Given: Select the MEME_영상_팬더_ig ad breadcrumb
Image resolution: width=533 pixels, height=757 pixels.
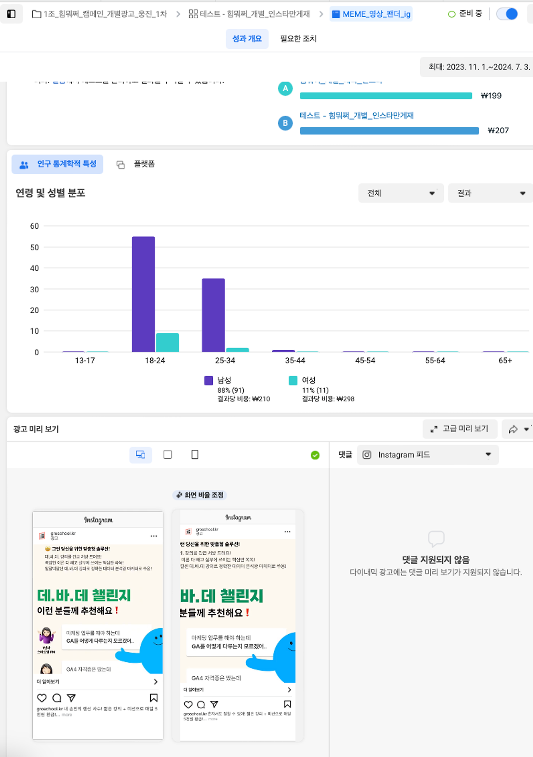Looking at the screenshot, I should tap(371, 14).
